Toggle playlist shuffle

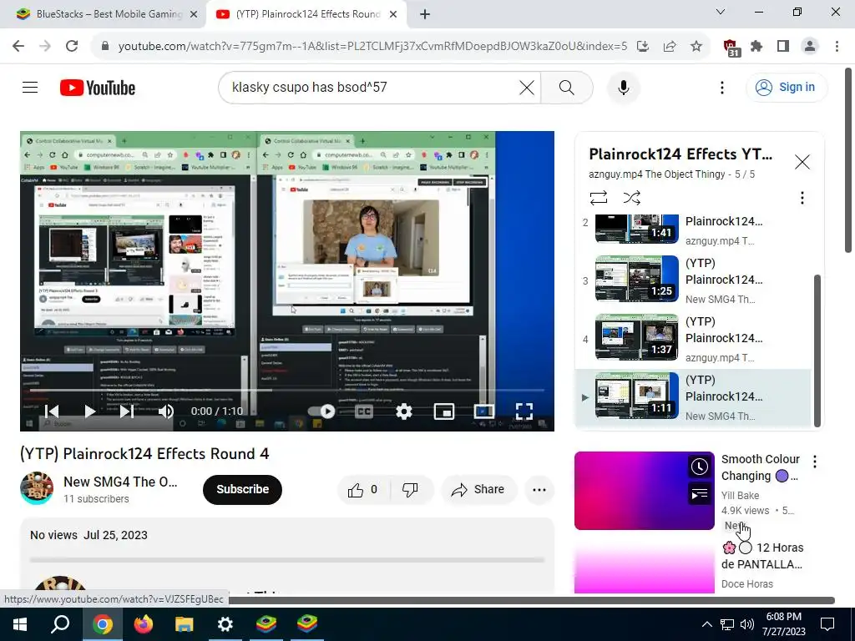(631, 197)
